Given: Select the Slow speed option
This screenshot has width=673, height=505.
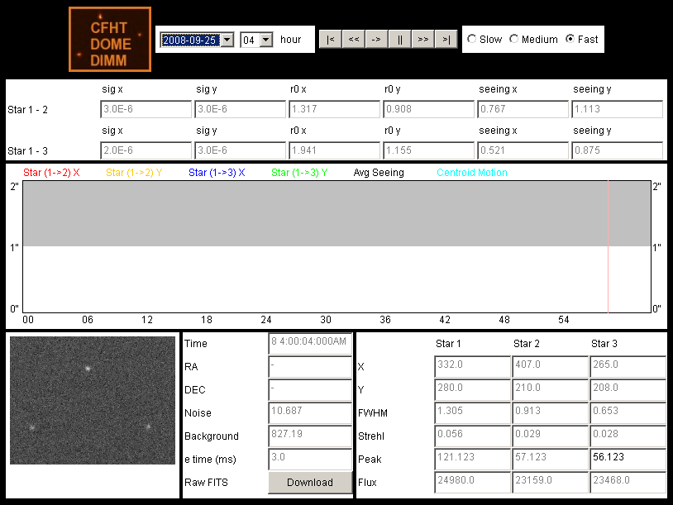Looking at the screenshot, I should [x=472, y=40].
